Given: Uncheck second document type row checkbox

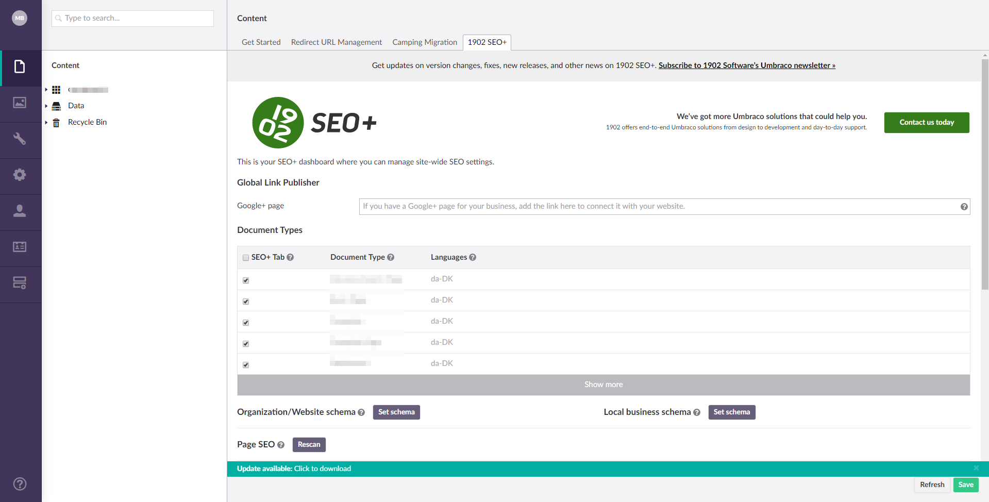Looking at the screenshot, I should point(246,302).
